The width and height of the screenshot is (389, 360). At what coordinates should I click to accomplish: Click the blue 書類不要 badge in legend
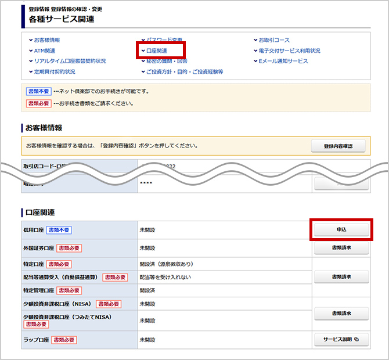click(38, 91)
